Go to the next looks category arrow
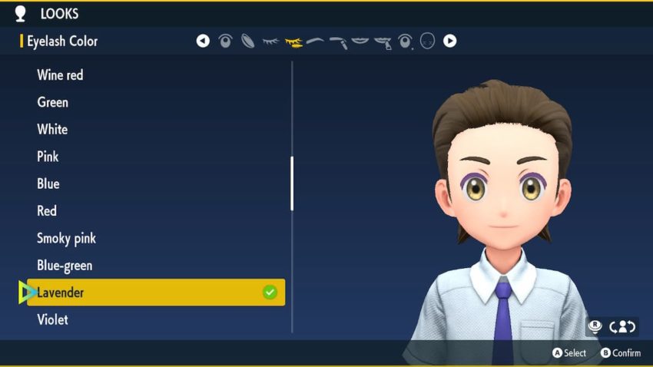Image resolution: width=653 pixels, height=367 pixels. pos(449,41)
